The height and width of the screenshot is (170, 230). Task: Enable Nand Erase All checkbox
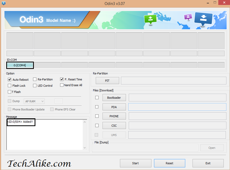[x=62, y=85]
